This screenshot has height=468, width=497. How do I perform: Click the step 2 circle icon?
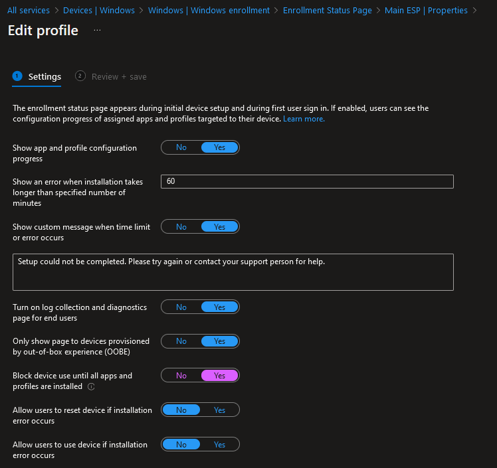click(x=80, y=76)
